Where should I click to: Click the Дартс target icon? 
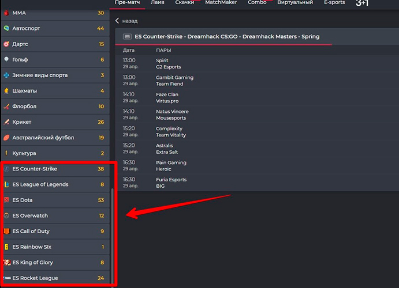6,44
